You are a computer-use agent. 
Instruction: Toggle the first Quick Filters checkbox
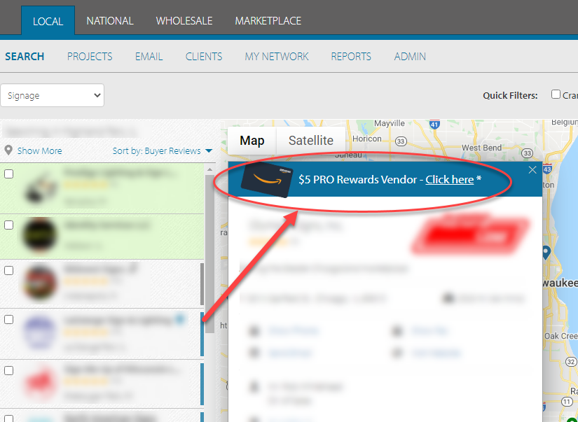point(556,94)
